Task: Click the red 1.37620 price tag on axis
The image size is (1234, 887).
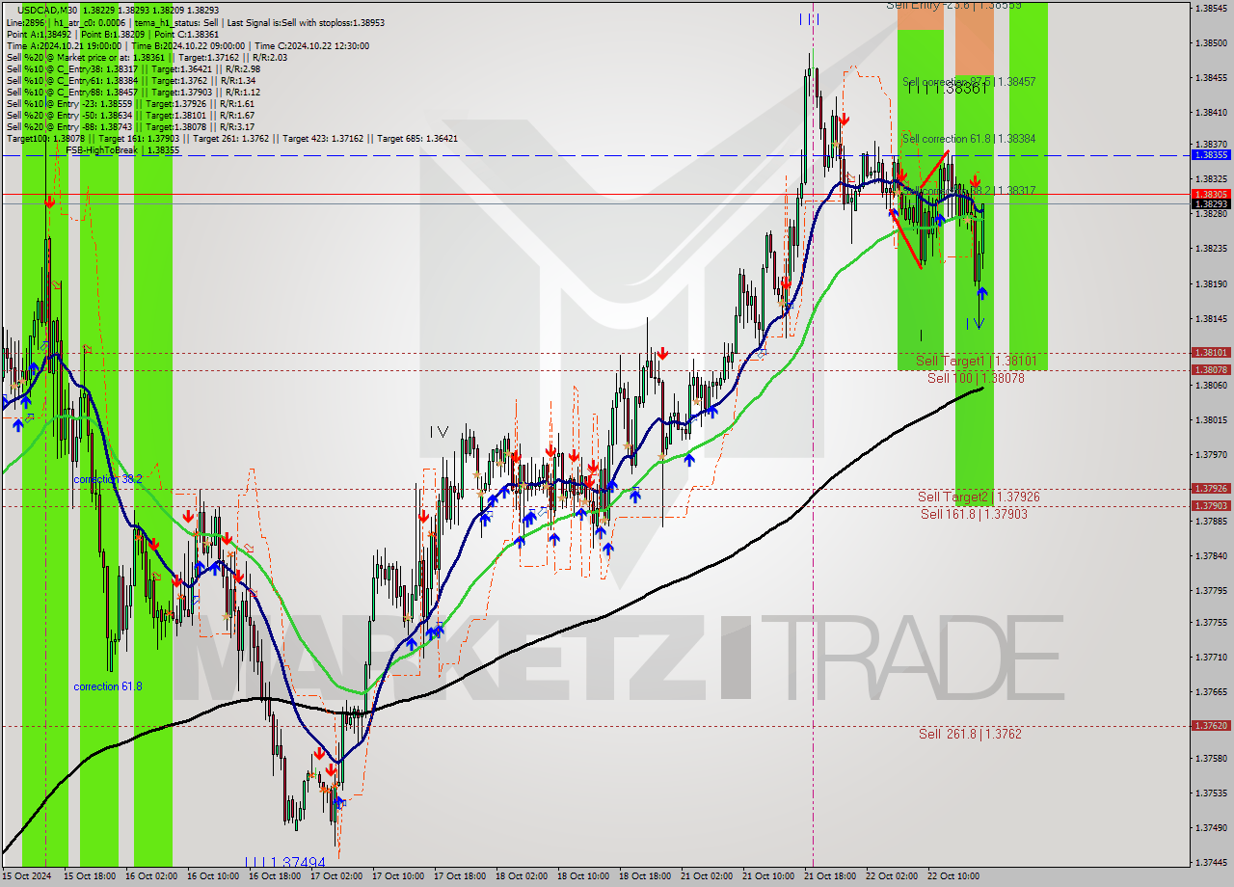Action: (x=1211, y=725)
